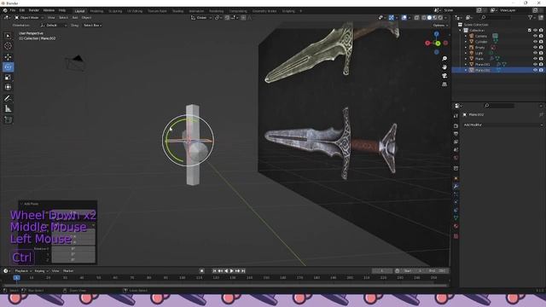
Task: Open the Edit menu
Action: tap(22, 10)
